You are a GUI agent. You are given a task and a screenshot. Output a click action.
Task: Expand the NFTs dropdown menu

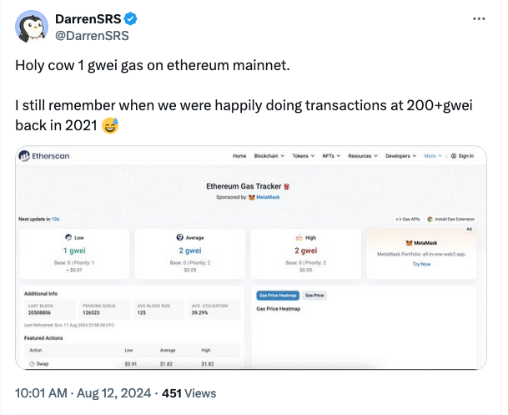(x=331, y=156)
